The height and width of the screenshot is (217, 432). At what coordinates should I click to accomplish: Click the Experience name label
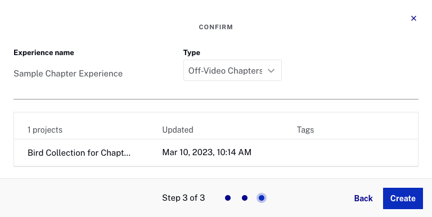(x=44, y=53)
